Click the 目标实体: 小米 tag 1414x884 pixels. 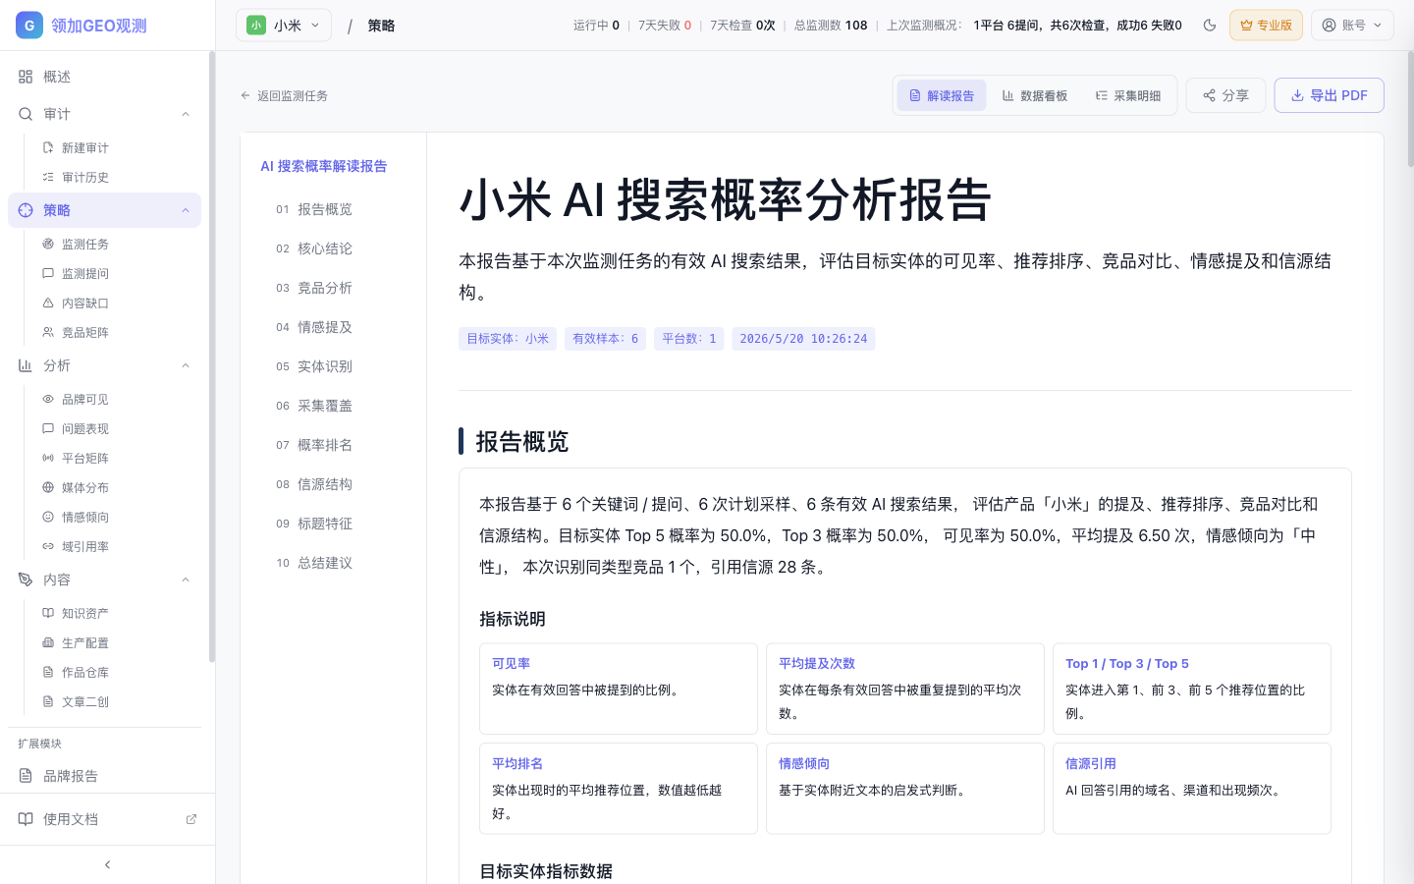pos(508,339)
